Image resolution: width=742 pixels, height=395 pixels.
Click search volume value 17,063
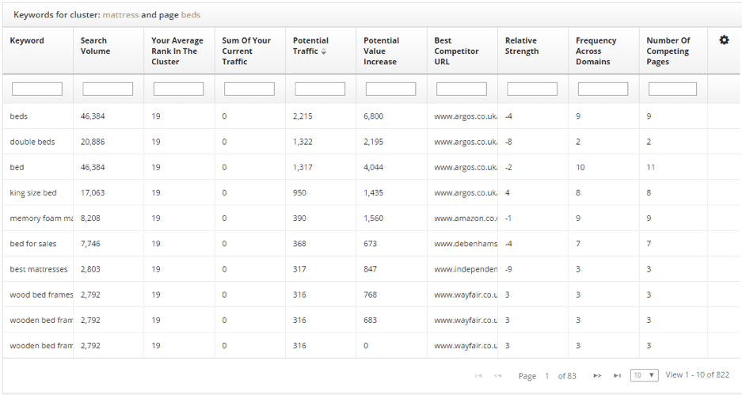[x=93, y=193]
